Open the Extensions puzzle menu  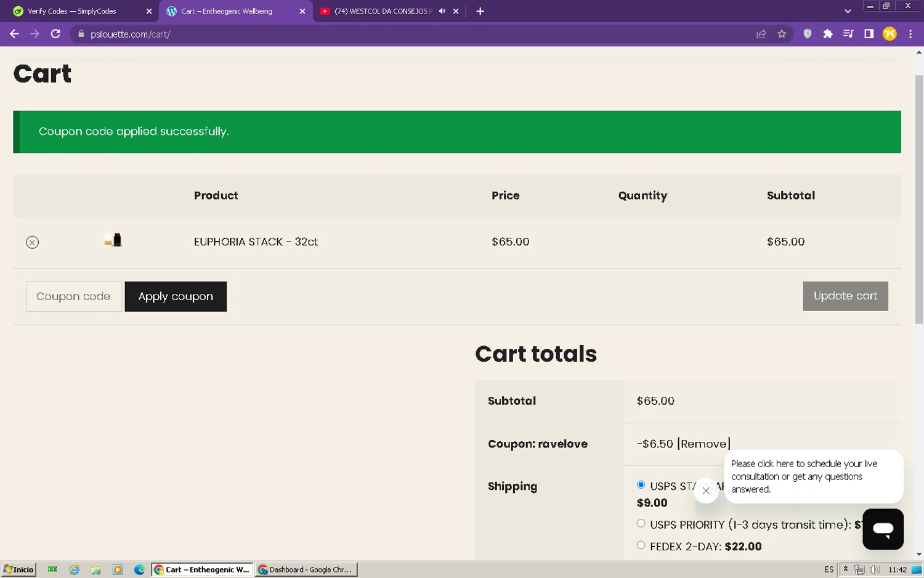tap(828, 34)
